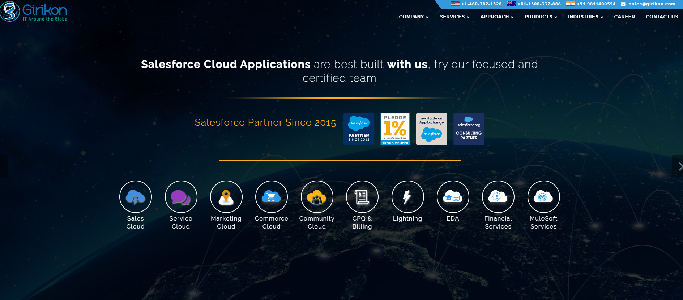
Task: Select the Marketing Cloud icon
Action: [226, 197]
